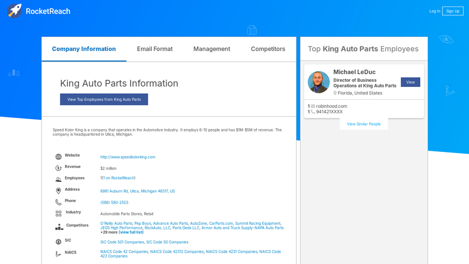Click the '$2 million' revenue value

pos(108,168)
